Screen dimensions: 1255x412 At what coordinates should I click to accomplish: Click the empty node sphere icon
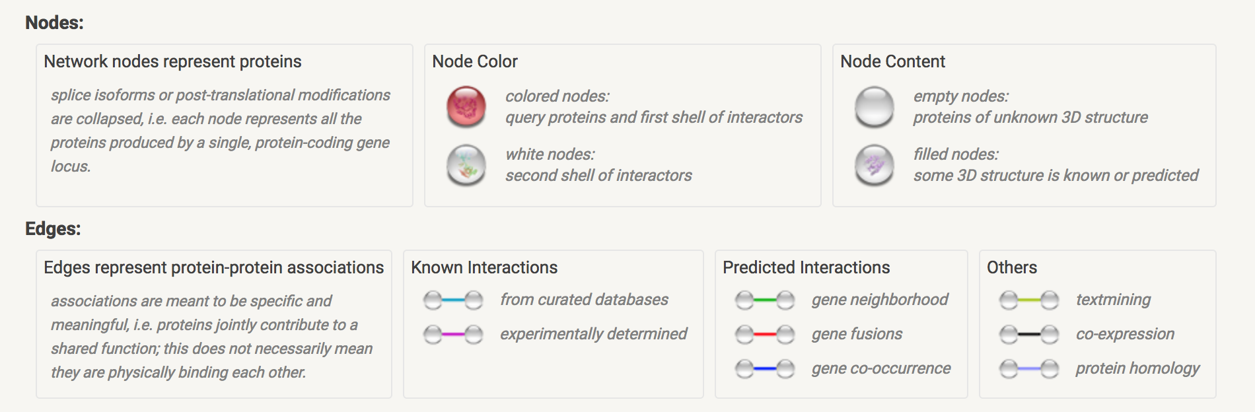point(875,106)
